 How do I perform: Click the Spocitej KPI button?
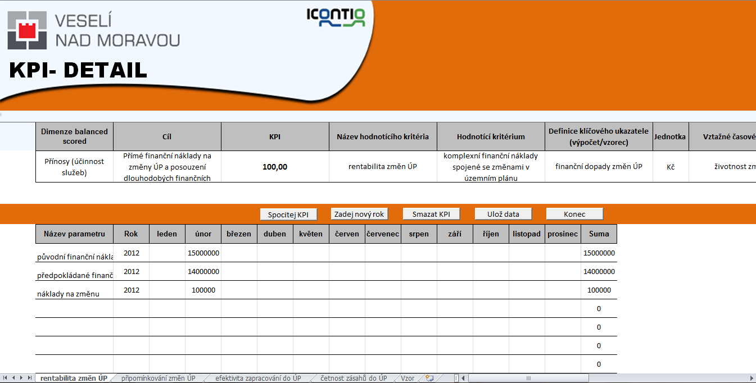pyautogui.click(x=288, y=215)
